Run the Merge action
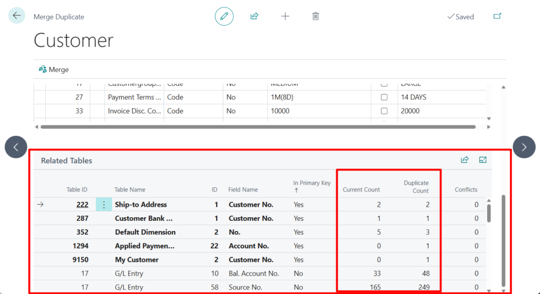Viewport: 540px width, 294px height. 54,69
